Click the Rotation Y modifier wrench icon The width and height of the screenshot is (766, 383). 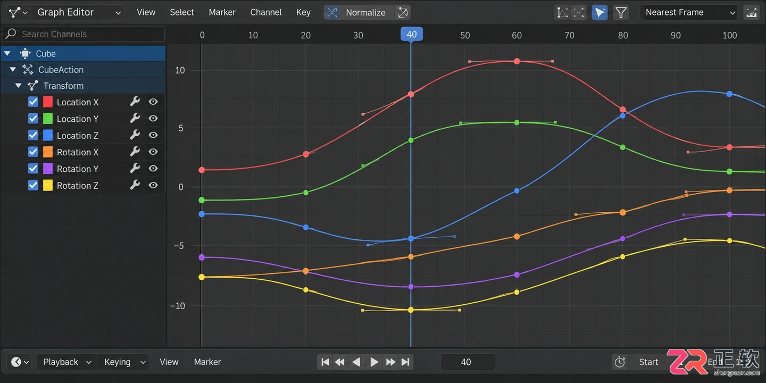pos(135,168)
